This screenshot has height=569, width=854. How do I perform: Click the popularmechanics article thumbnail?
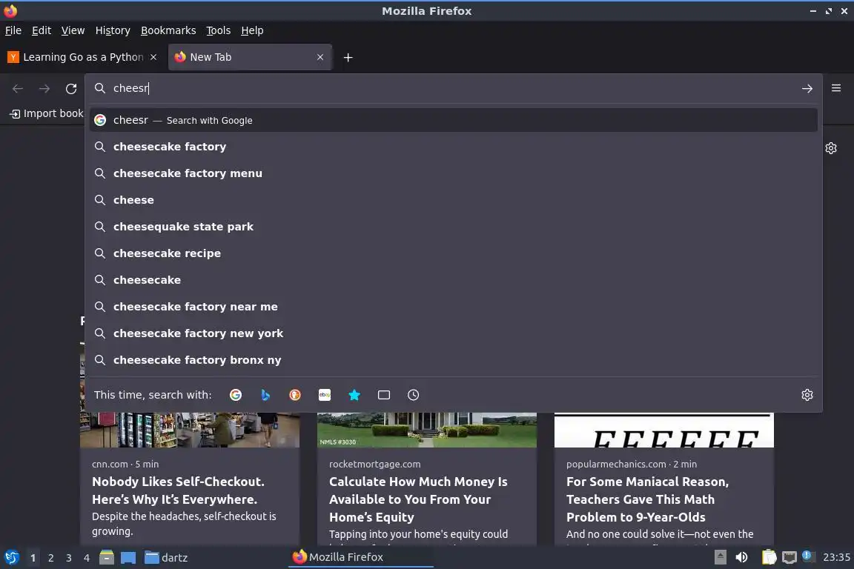[x=664, y=430]
